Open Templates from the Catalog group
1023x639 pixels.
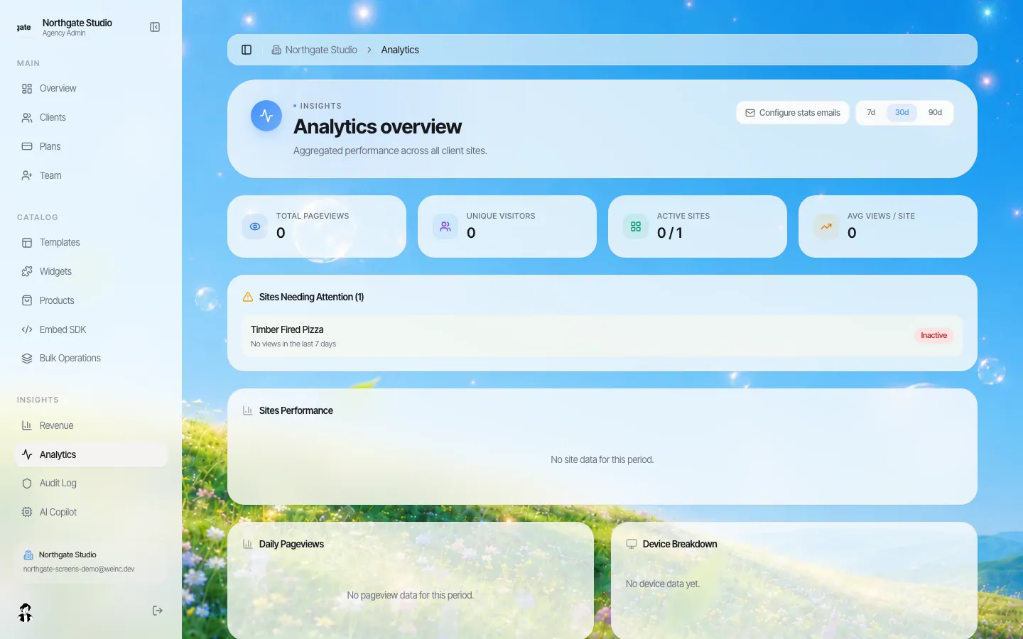coord(91,243)
